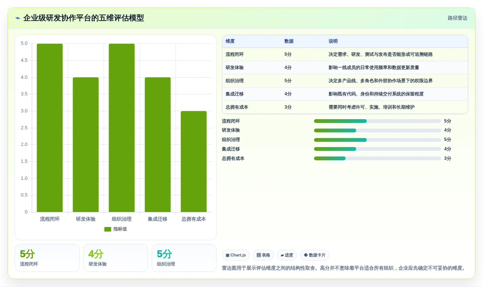Screen dimensions: 483x287
Task: Click the description starting 影响既有代码
Action: tap(376, 94)
